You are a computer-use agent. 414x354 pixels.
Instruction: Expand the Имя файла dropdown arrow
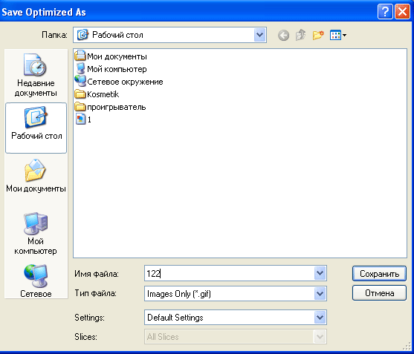pos(320,273)
